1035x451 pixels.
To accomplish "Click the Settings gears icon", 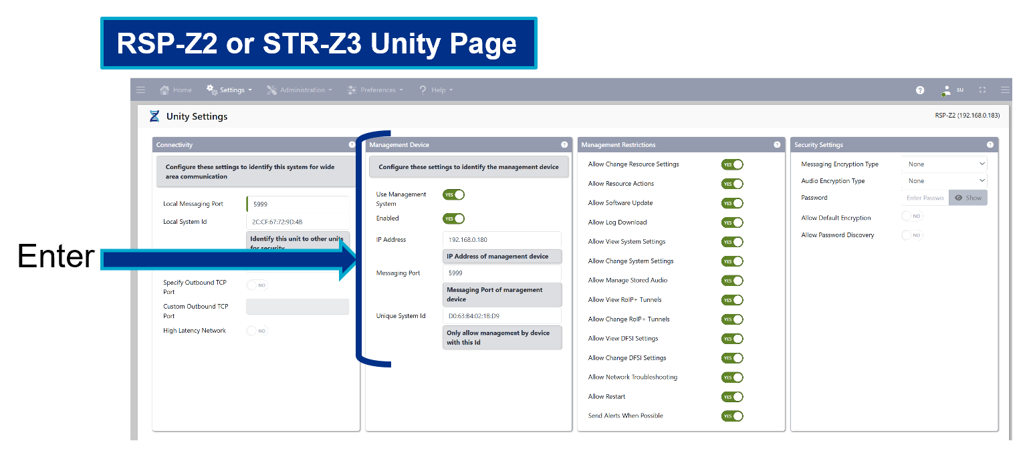I will tap(212, 90).
